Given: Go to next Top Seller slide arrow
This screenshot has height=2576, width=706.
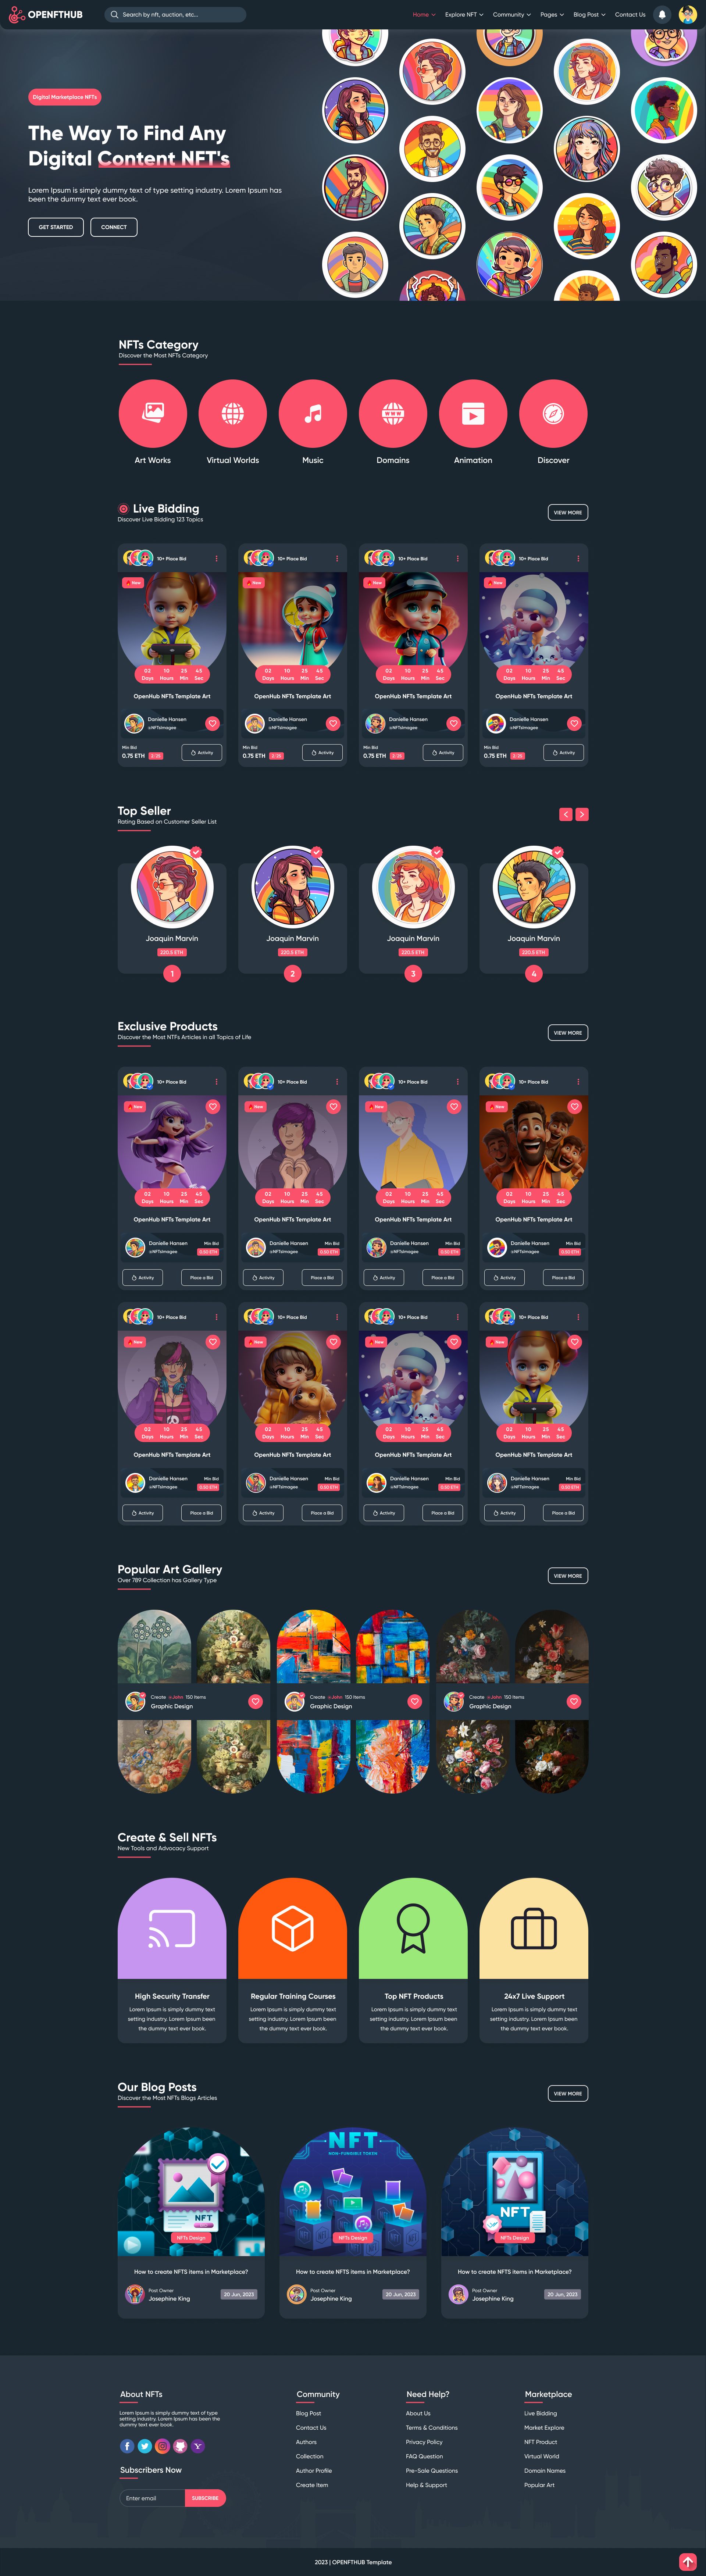Looking at the screenshot, I should 582,814.
